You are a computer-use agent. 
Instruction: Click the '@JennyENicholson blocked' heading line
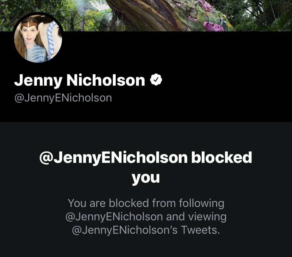point(146,158)
